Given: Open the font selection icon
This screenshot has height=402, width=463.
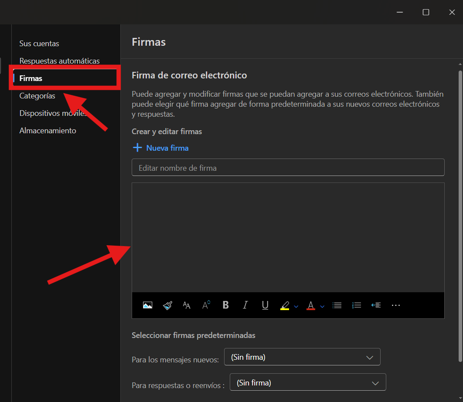Looking at the screenshot, I should tap(187, 305).
